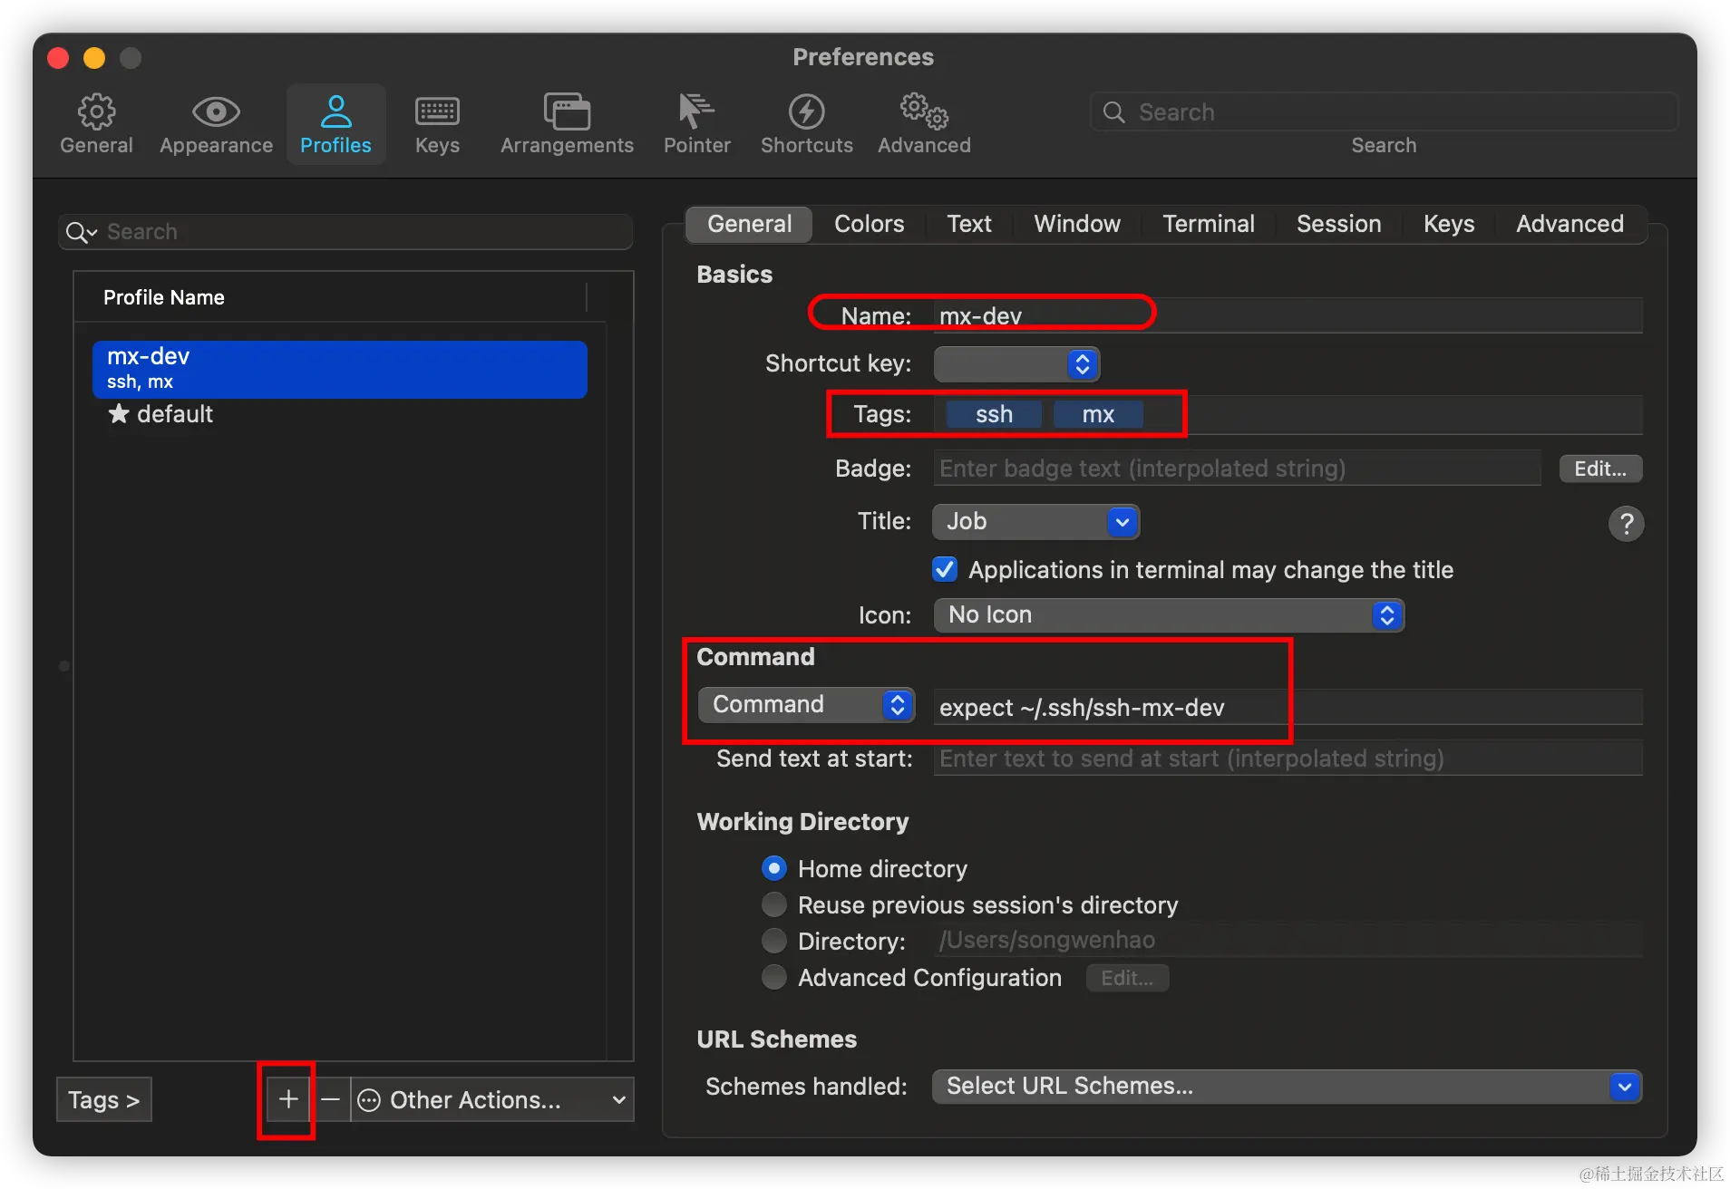This screenshot has width=1730, height=1189.
Task: Switch to the Terminal tab
Action: click(x=1209, y=224)
